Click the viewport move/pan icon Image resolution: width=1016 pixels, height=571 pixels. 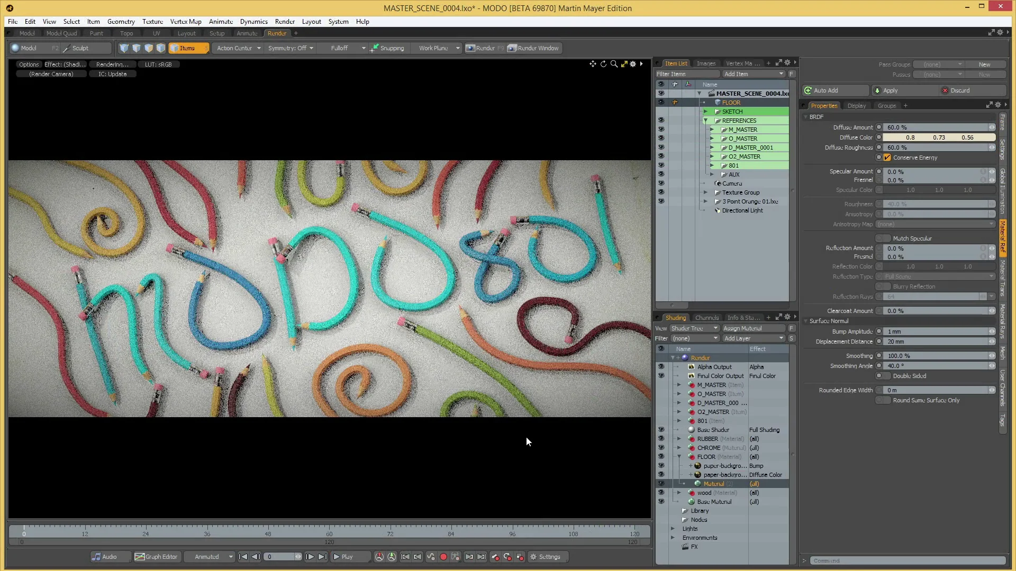pos(593,64)
